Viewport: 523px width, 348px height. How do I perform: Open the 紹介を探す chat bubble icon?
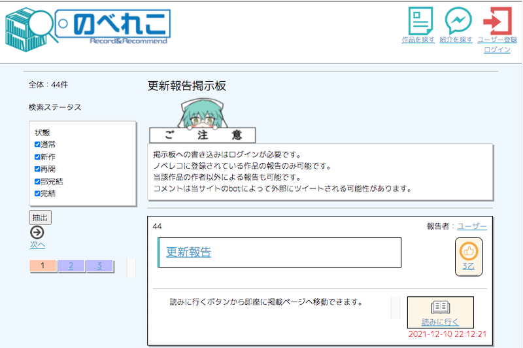coord(458,21)
